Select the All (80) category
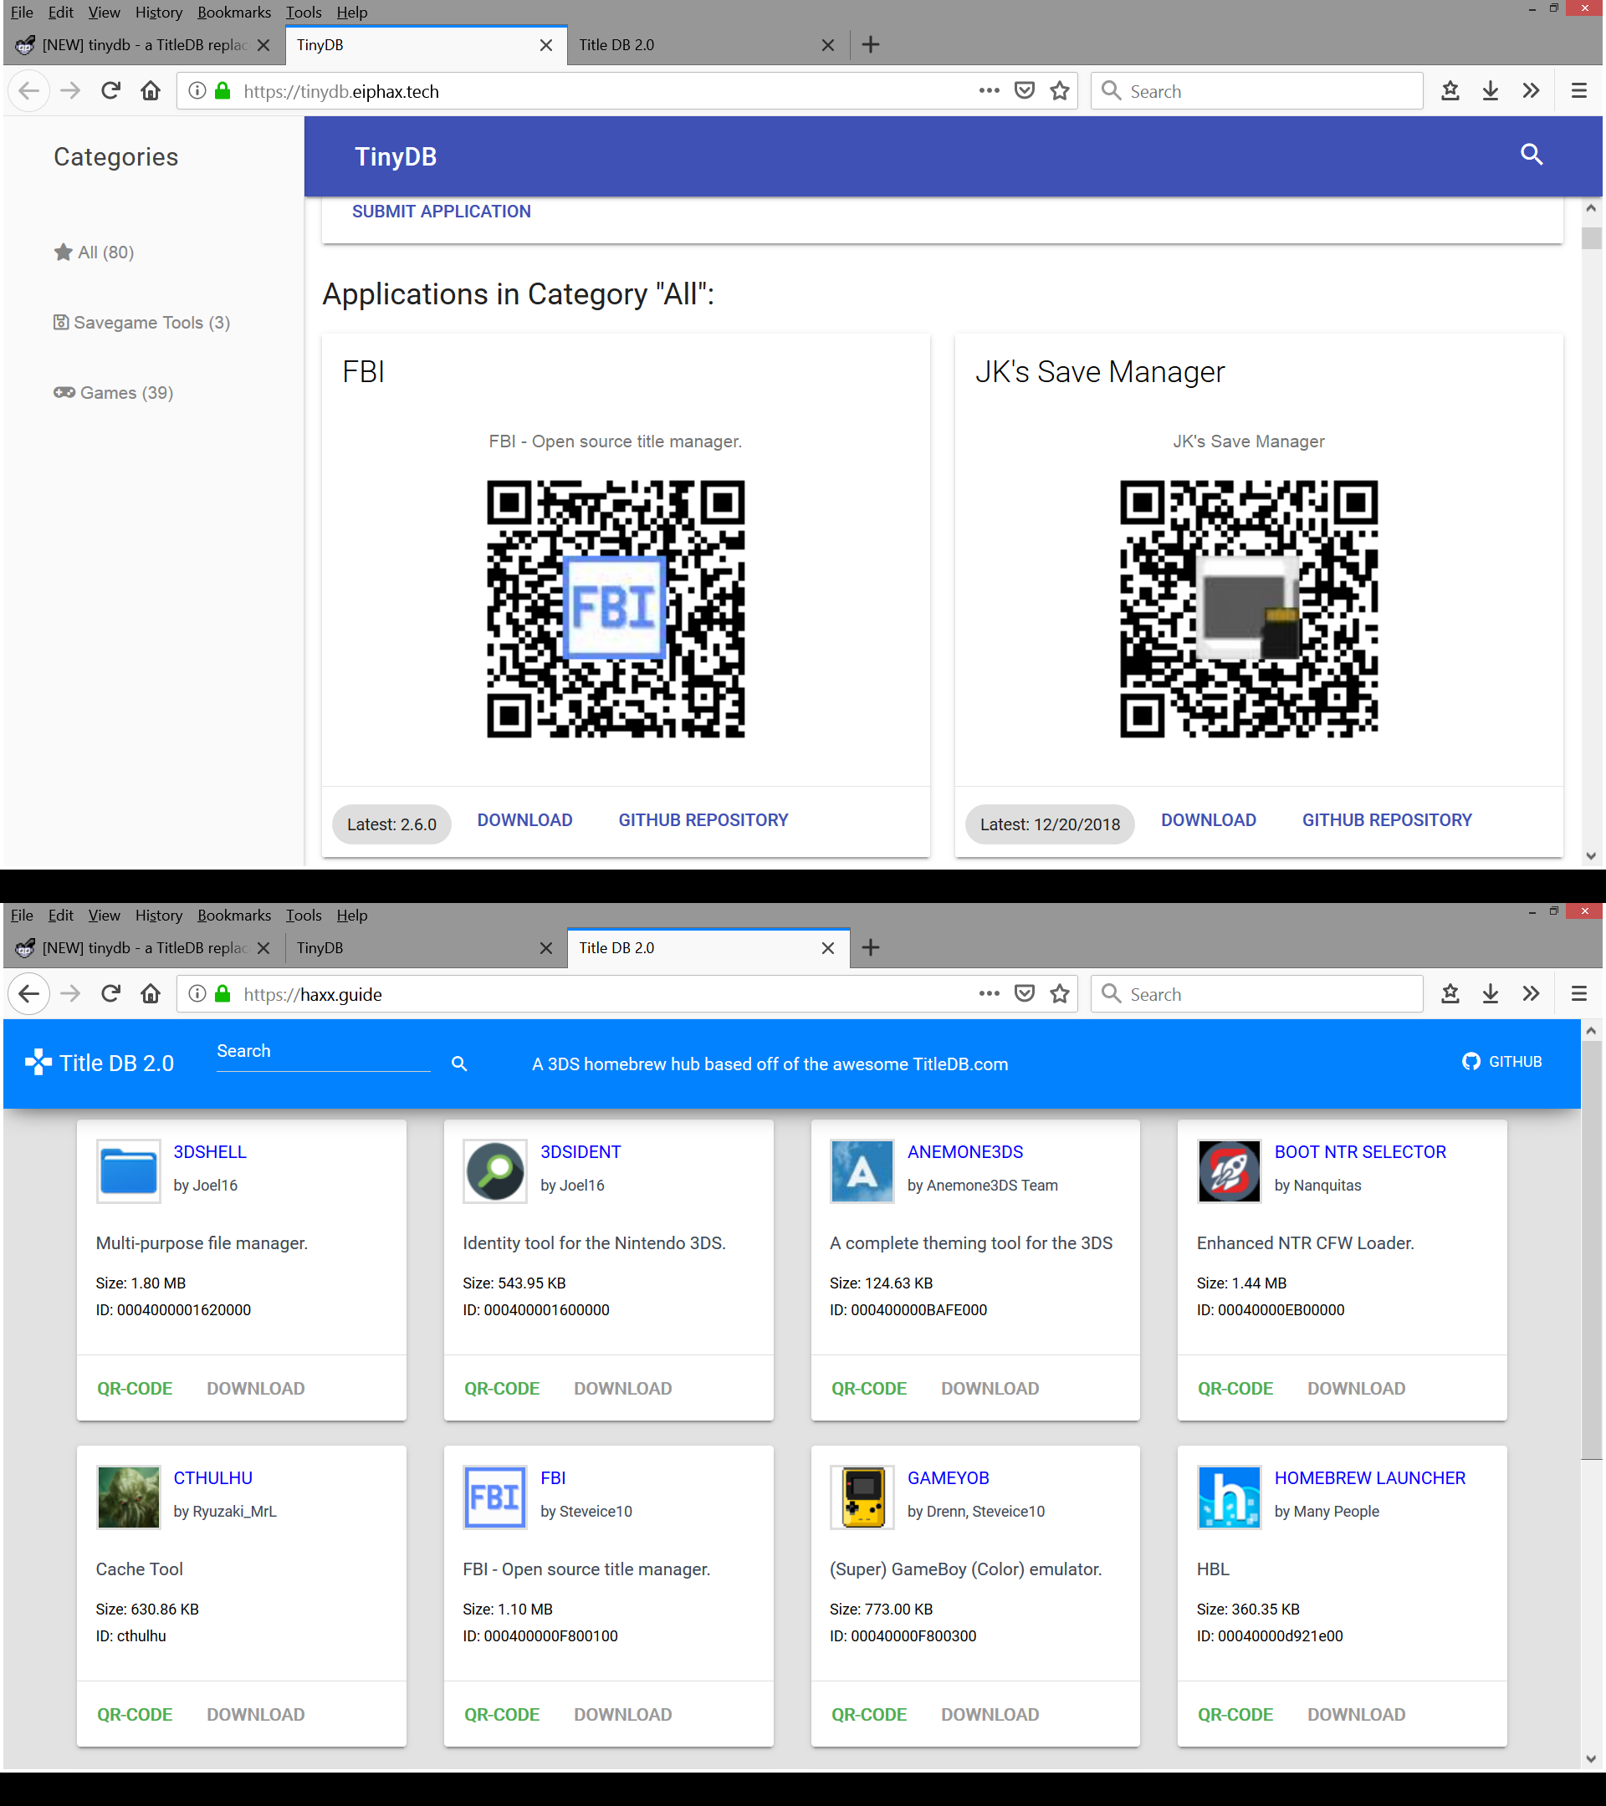 [x=94, y=253]
